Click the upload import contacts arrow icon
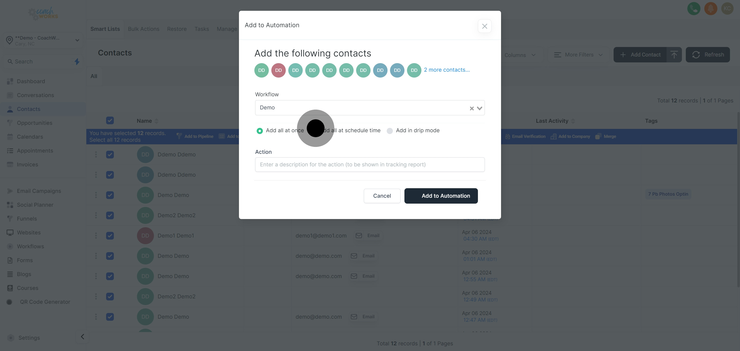 coord(674,54)
